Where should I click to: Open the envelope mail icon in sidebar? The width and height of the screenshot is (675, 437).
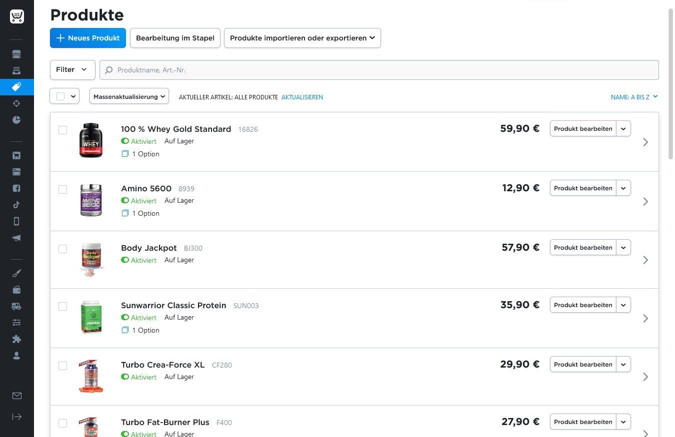pos(16,396)
